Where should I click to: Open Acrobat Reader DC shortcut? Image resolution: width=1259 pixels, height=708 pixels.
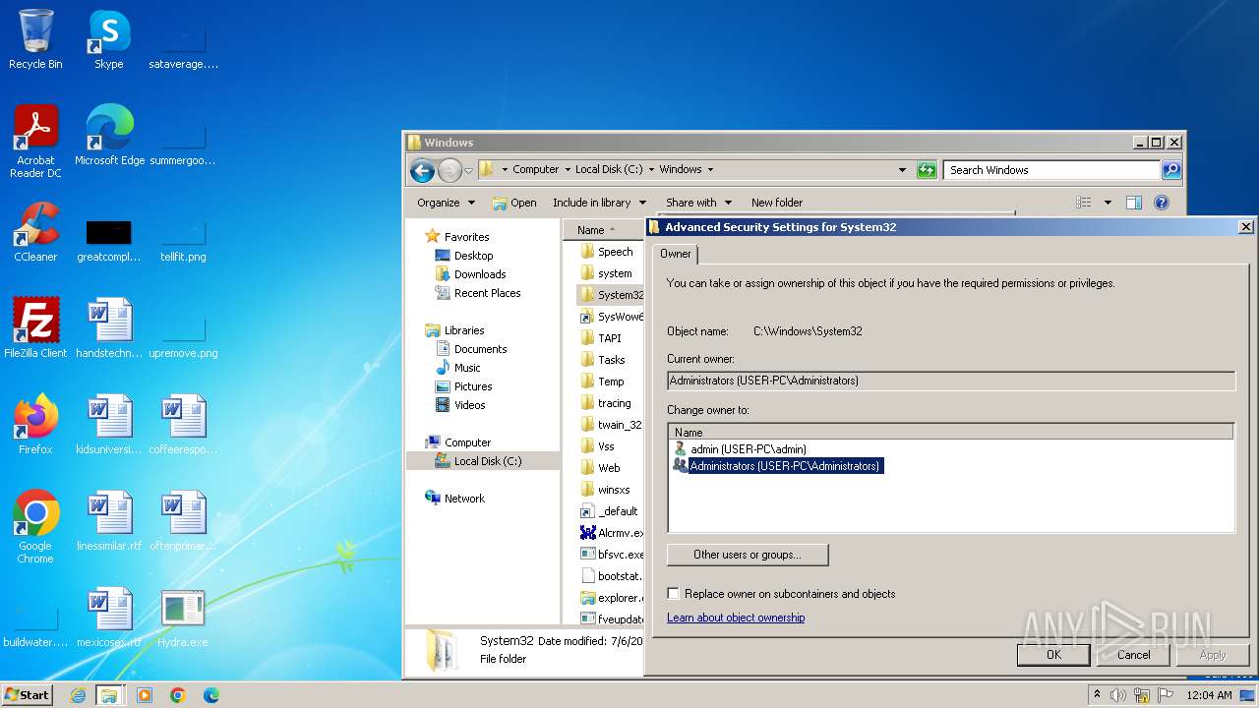pos(35,141)
